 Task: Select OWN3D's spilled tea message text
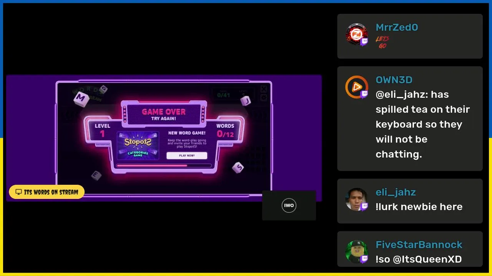[423, 124]
